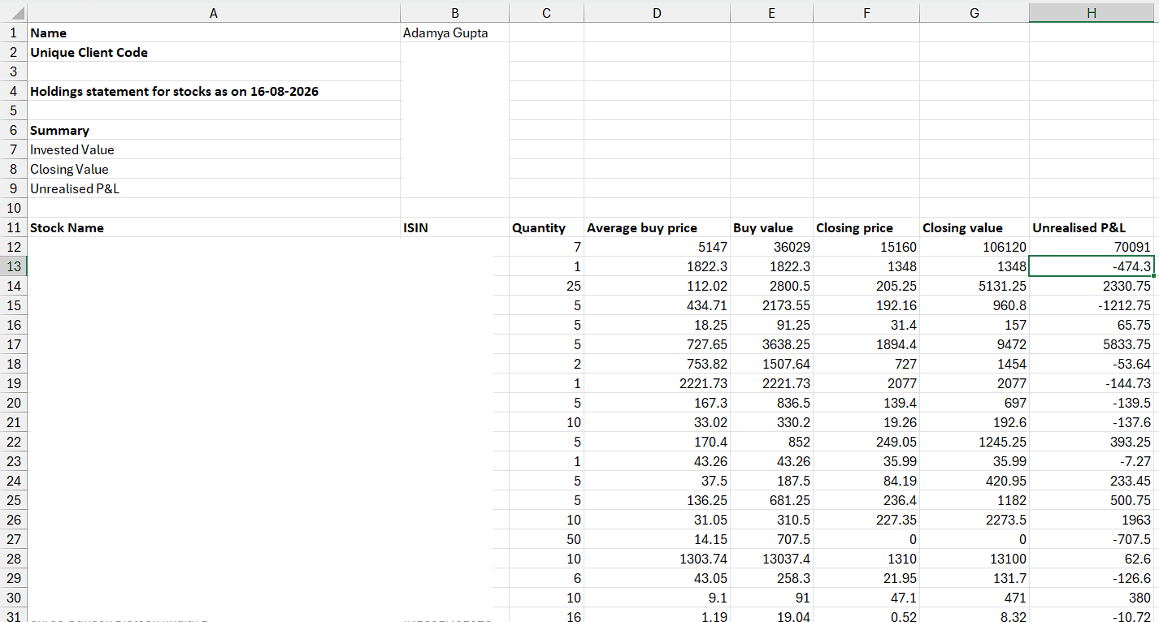Select the ISIN header cell
Screen dimensions: 1159x622
coord(454,228)
